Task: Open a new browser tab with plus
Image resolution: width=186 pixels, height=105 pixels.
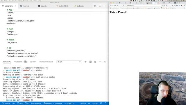Action: click(x=180, y=3)
